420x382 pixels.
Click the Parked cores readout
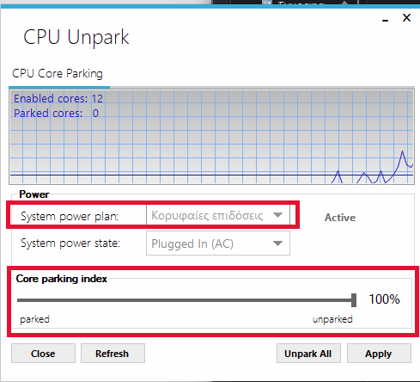point(56,113)
